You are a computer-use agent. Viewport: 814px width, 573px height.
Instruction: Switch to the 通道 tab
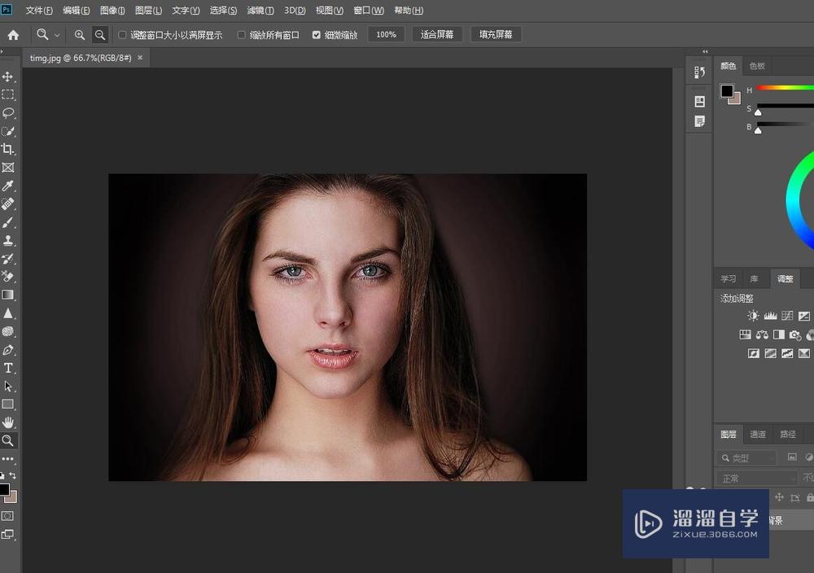[758, 435]
